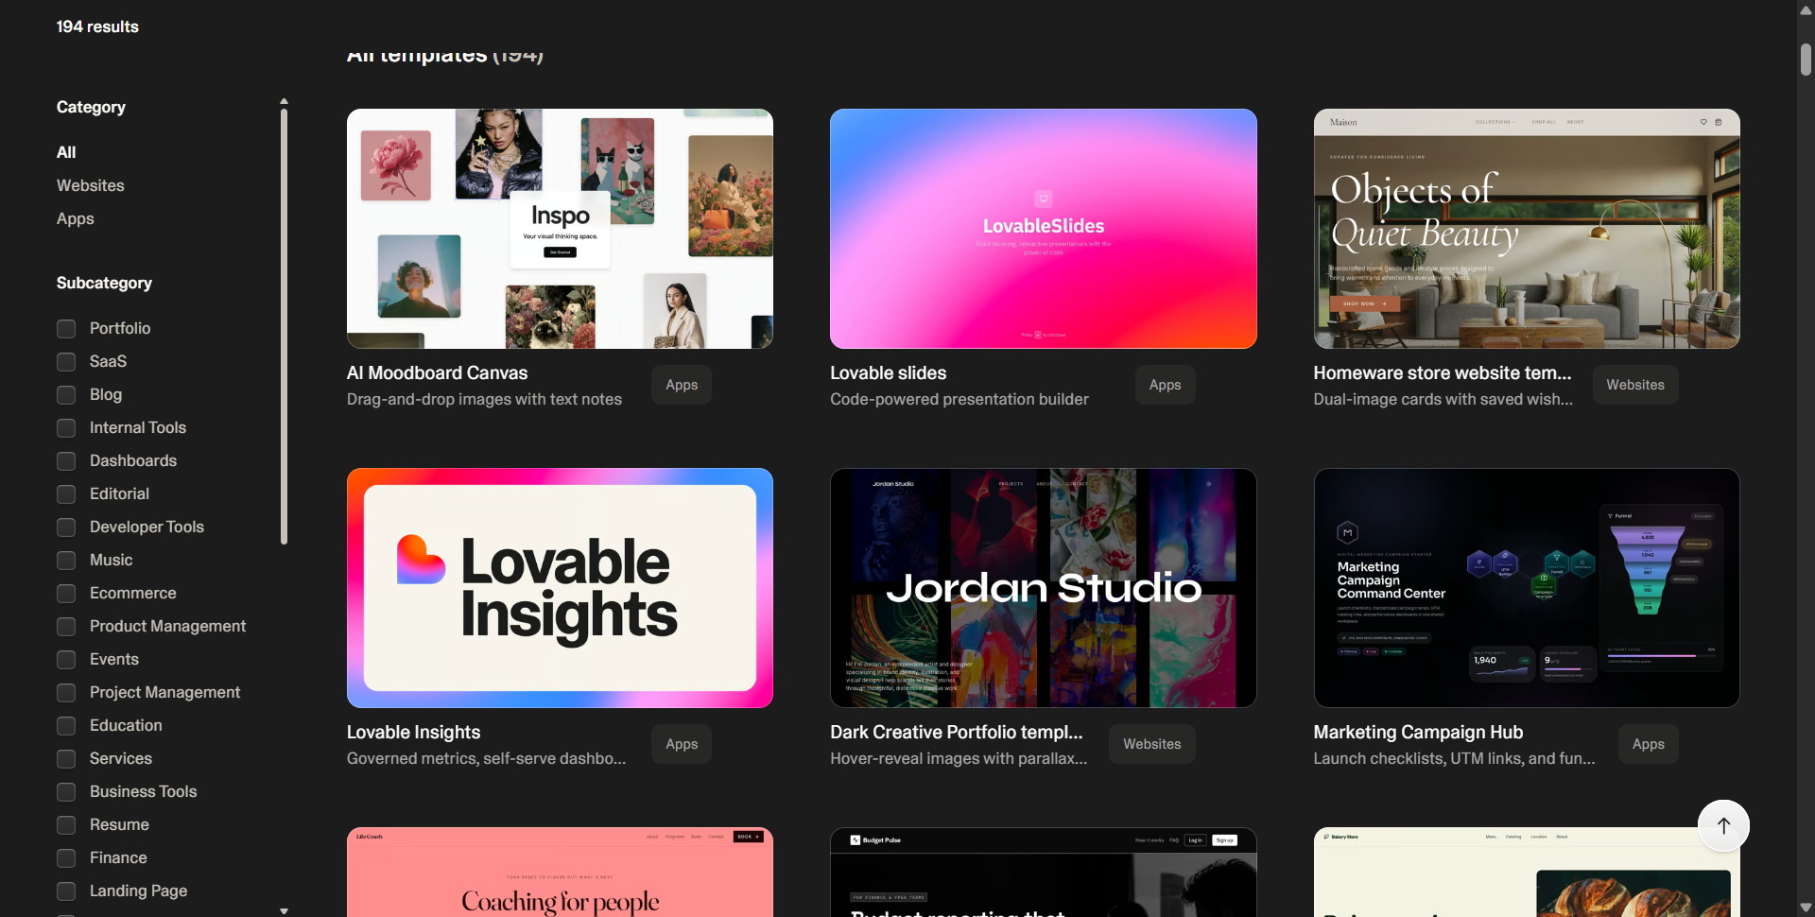Tick the Project Management checkbox
Image resolution: width=1815 pixels, height=917 pixels.
[66, 693]
